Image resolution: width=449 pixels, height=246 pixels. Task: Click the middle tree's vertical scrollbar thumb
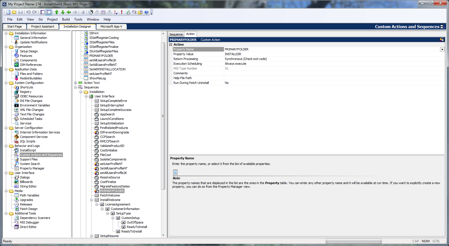tap(163, 116)
